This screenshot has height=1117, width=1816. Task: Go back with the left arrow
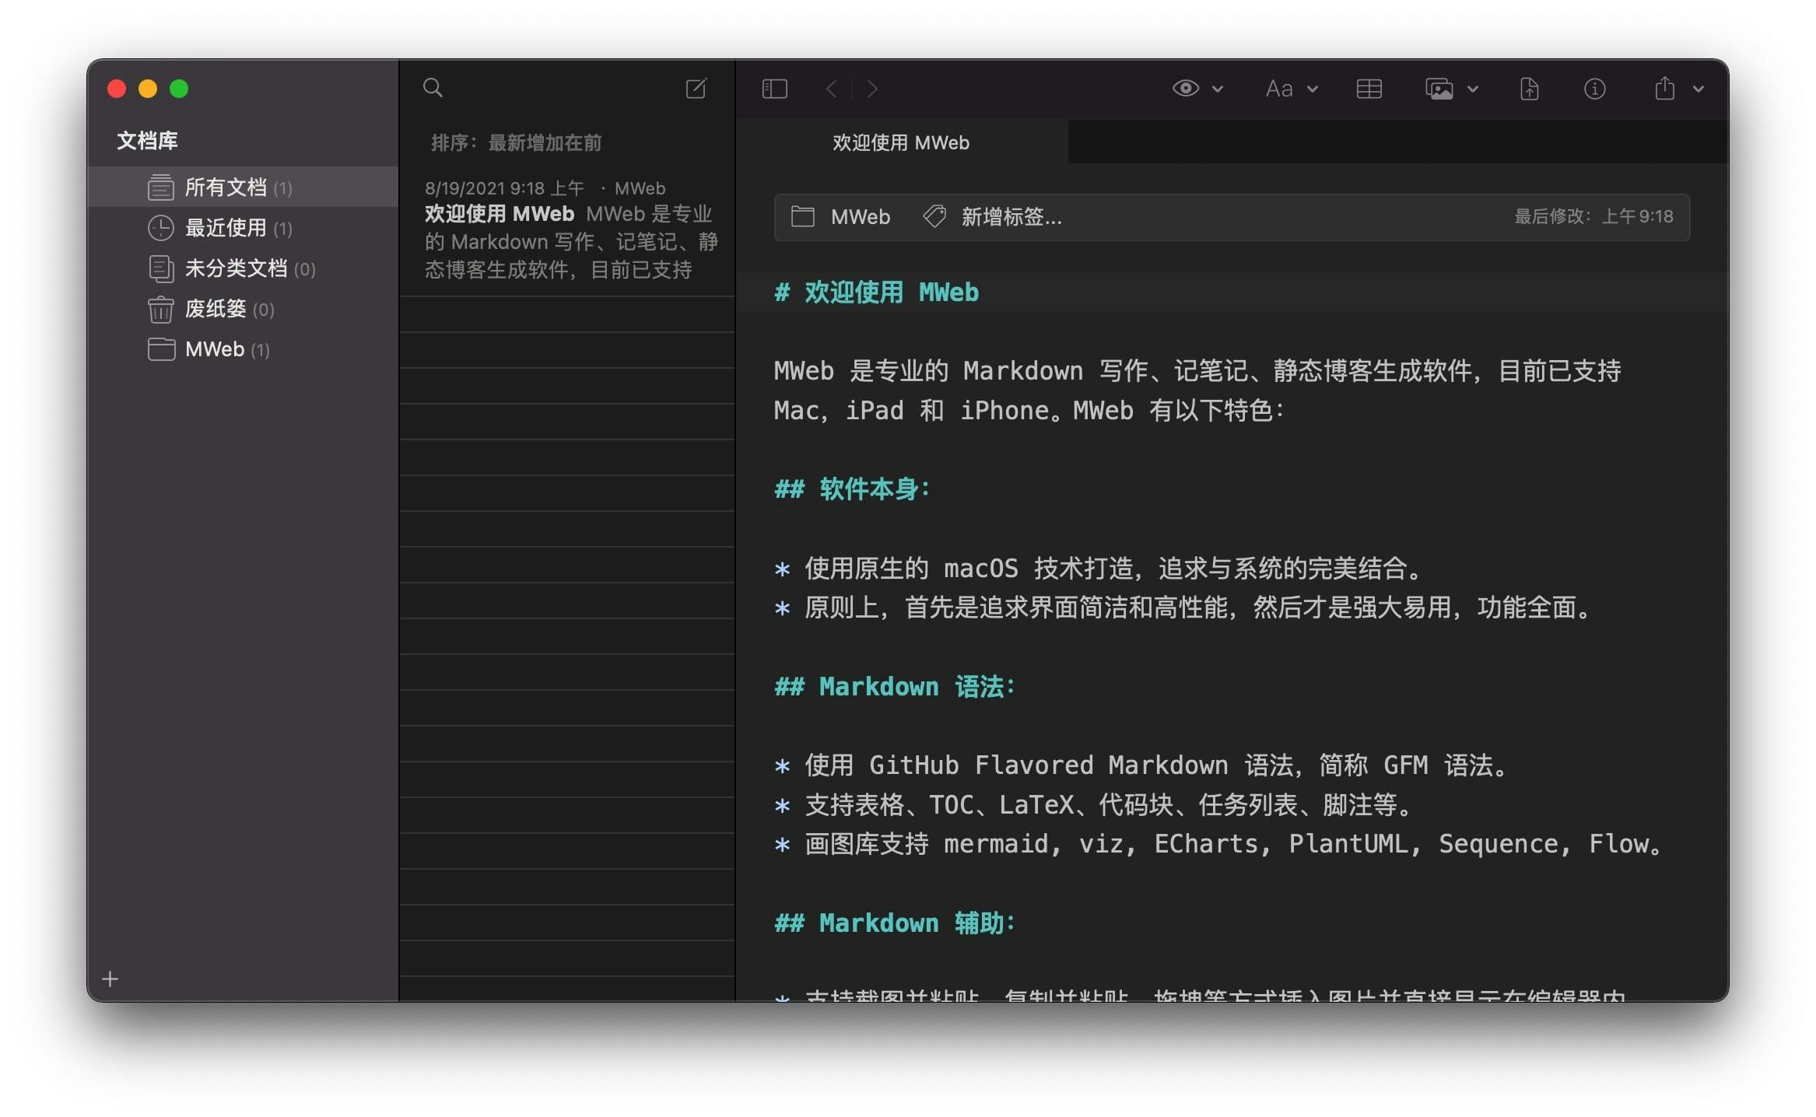click(x=832, y=89)
